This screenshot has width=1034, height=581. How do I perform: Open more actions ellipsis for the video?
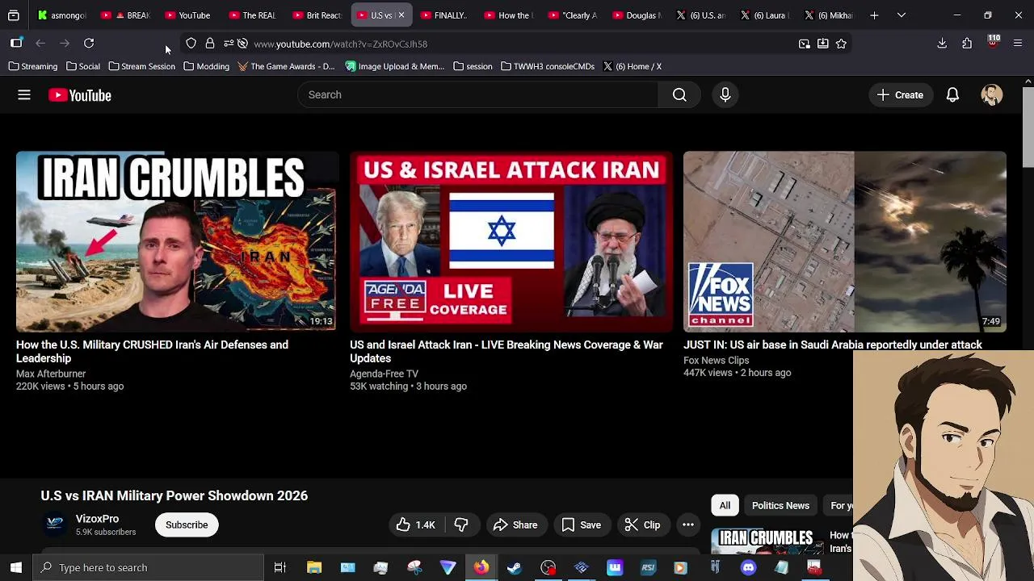688,525
